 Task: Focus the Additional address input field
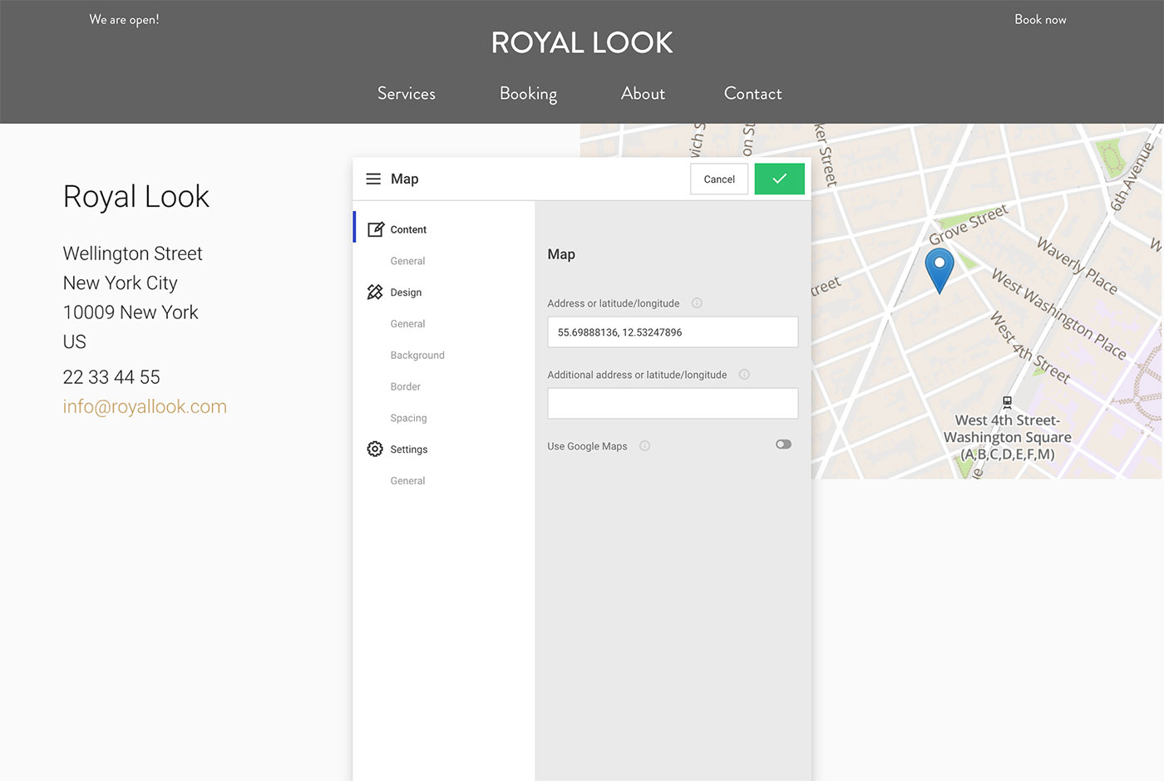click(672, 404)
